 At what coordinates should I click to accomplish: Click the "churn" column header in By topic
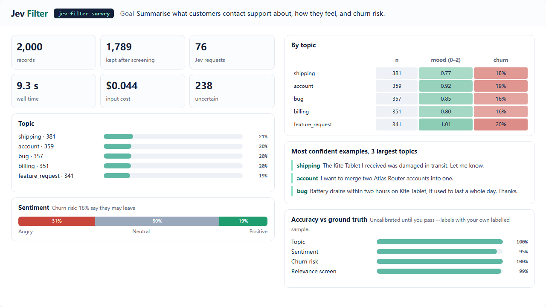coord(501,60)
